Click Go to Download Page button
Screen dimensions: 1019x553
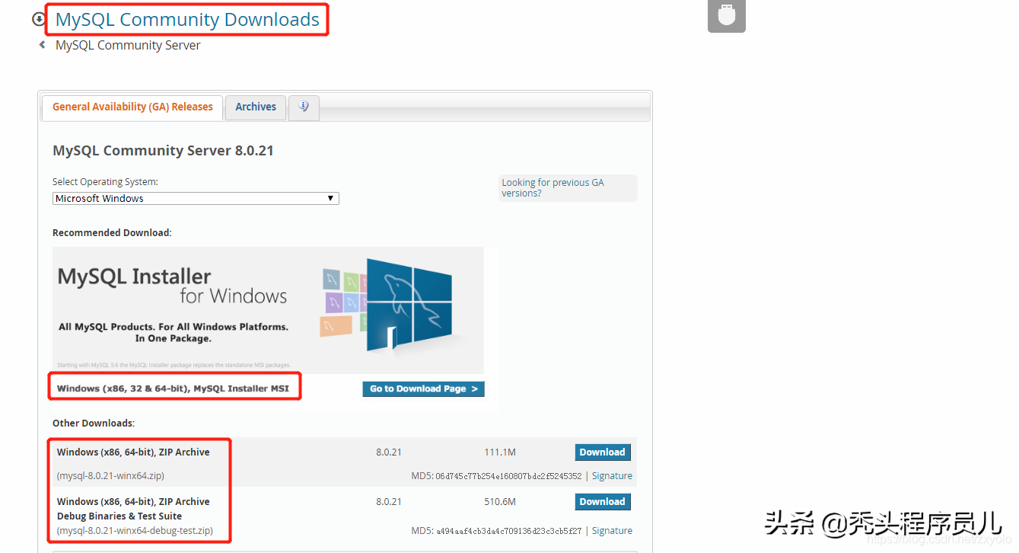[423, 388]
